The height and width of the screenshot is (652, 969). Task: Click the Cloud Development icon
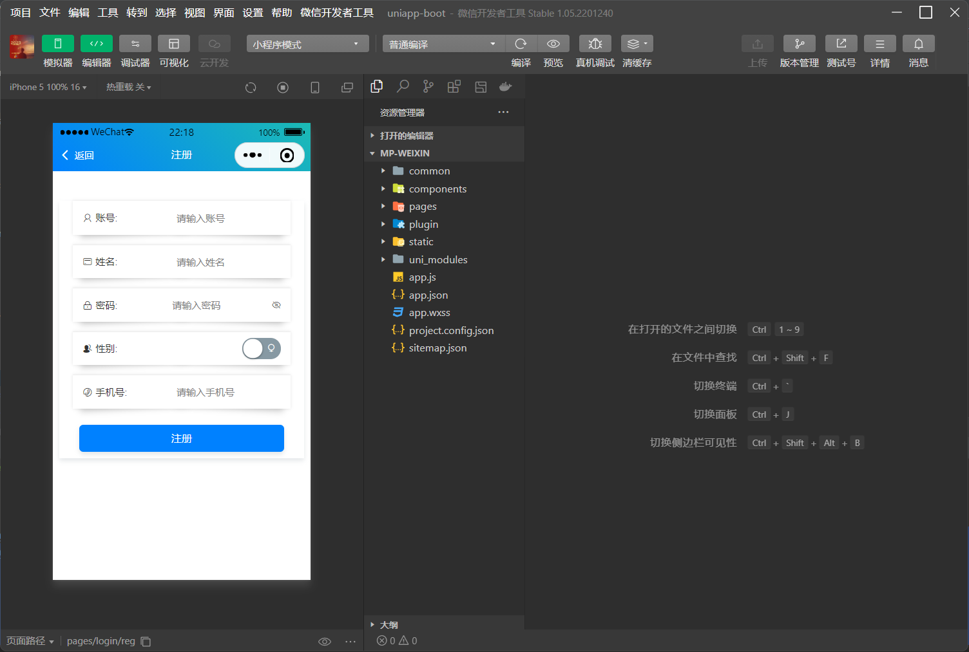pyautogui.click(x=215, y=44)
